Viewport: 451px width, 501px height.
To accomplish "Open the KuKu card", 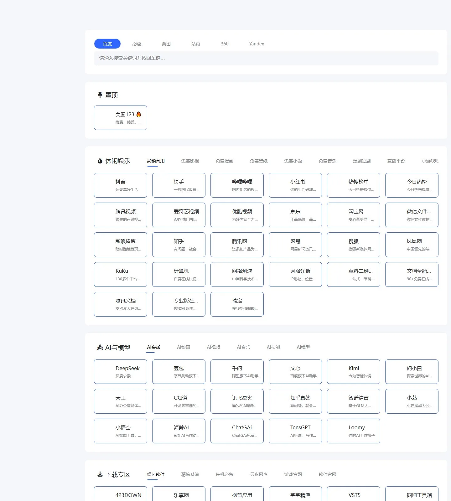I will 121,274.
